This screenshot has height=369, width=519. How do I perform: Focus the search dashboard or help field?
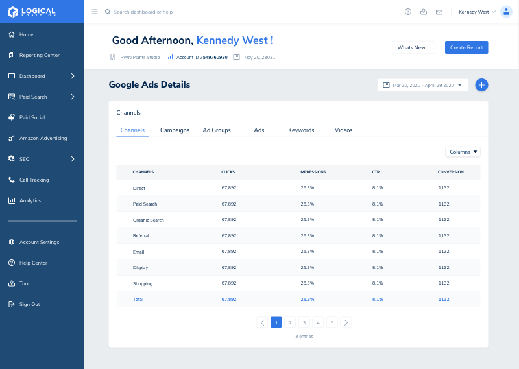[143, 12]
